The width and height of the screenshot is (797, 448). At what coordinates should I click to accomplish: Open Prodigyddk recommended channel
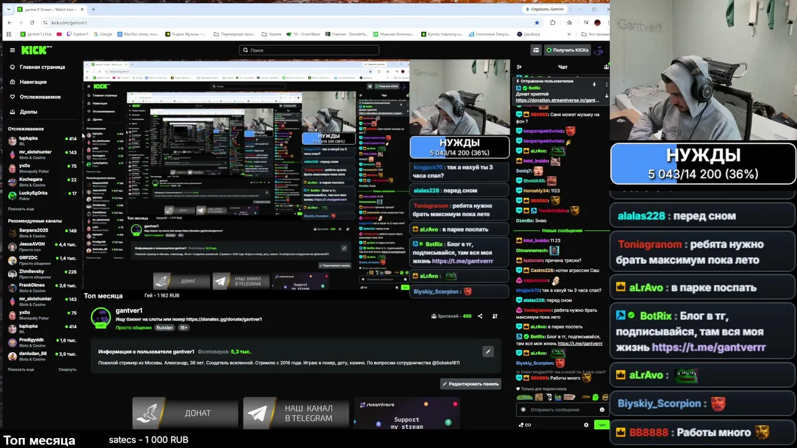pos(42,342)
